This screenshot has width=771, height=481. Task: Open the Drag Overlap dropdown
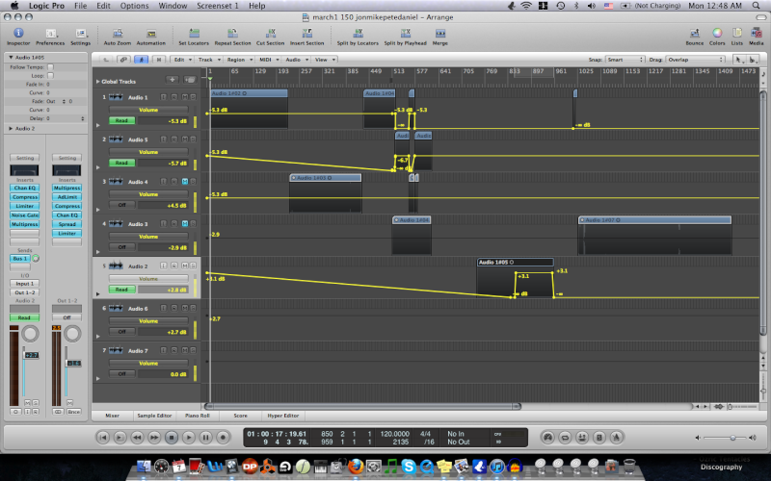(695, 60)
